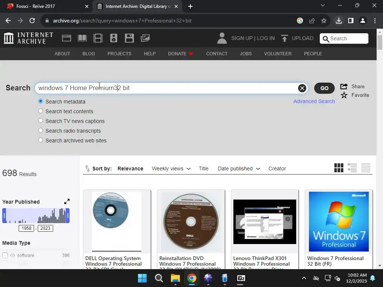Image resolution: width=383 pixels, height=287 pixels.
Task: Click the right year range slider handle
Action: tap(68, 216)
